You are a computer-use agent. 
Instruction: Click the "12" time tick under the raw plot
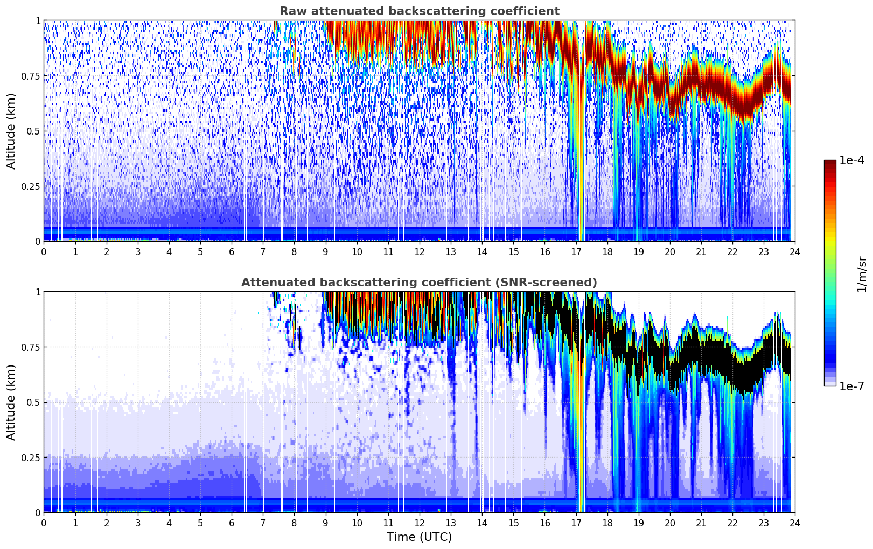pyautogui.click(x=420, y=251)
